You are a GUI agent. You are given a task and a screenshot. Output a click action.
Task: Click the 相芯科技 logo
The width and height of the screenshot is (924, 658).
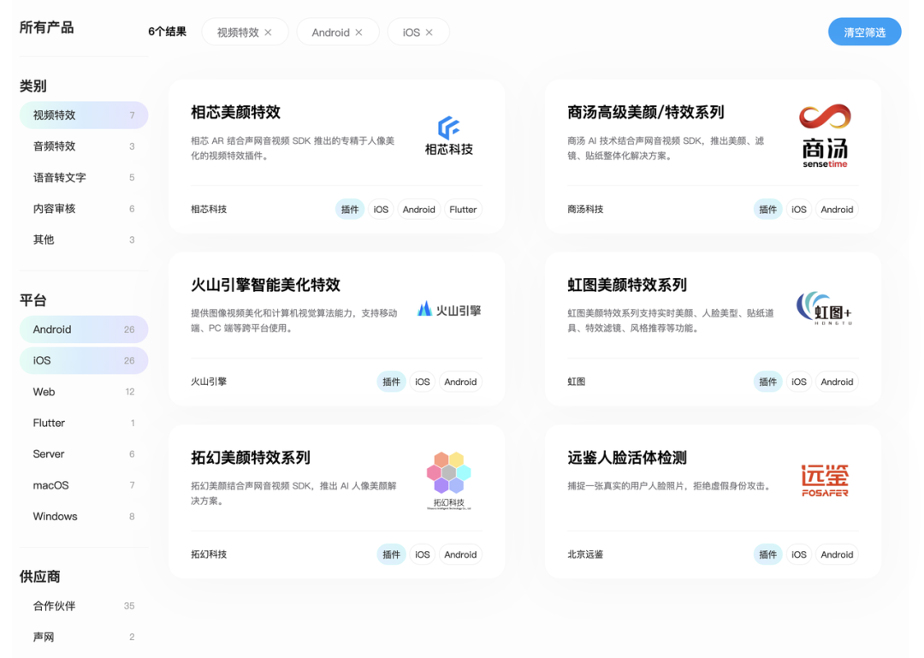point(449,135)
